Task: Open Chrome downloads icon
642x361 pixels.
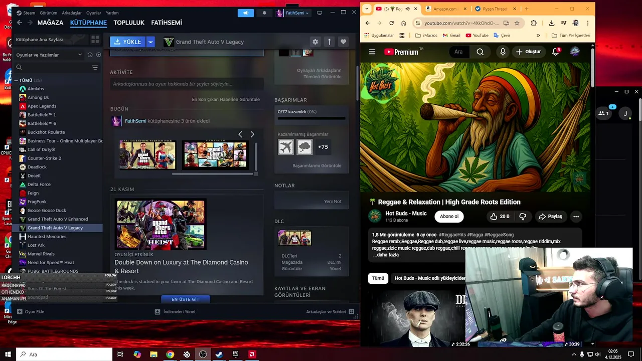Action: (551, 23)
